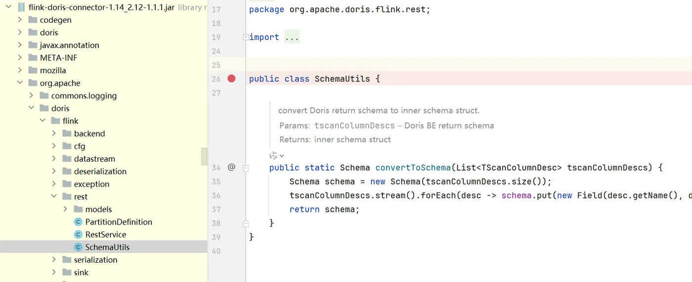The width and height of the screenshot is (692, 282).
Task: Collapse the org.apache folder
Action: pyautogui.click(x=20, y=83)
